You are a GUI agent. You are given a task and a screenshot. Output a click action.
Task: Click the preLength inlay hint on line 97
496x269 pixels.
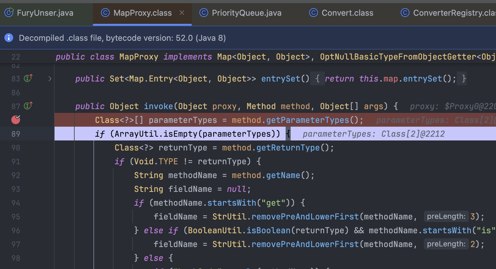pyautogui.click(x=446, y=244)
